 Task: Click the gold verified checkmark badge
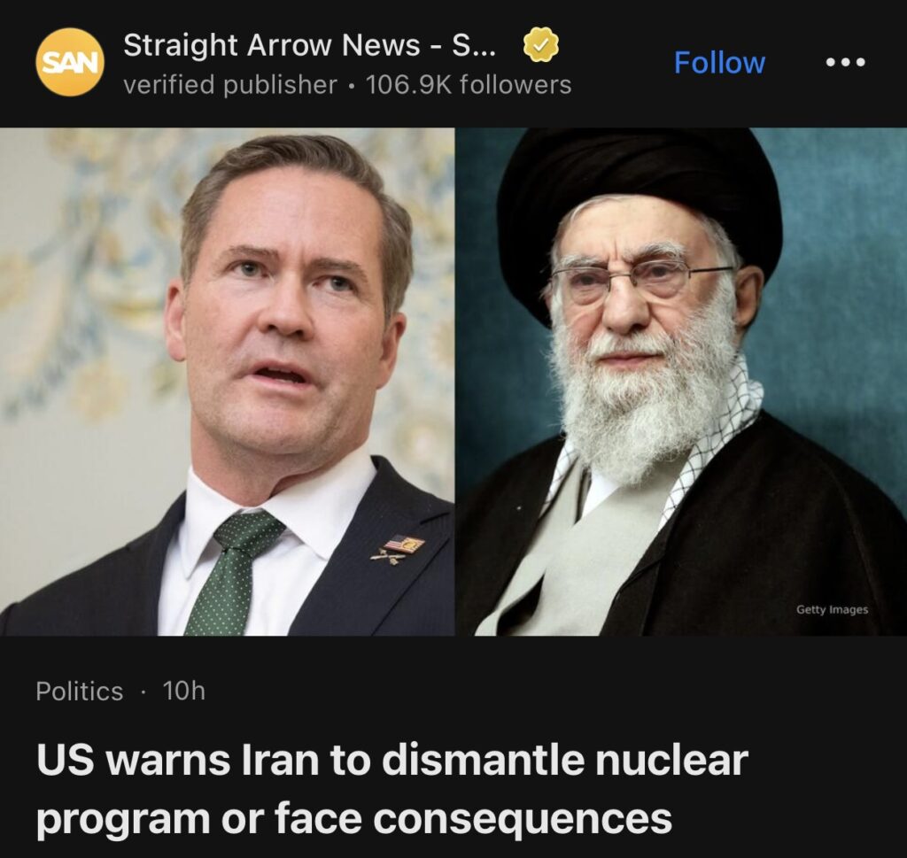click(541, 44)
